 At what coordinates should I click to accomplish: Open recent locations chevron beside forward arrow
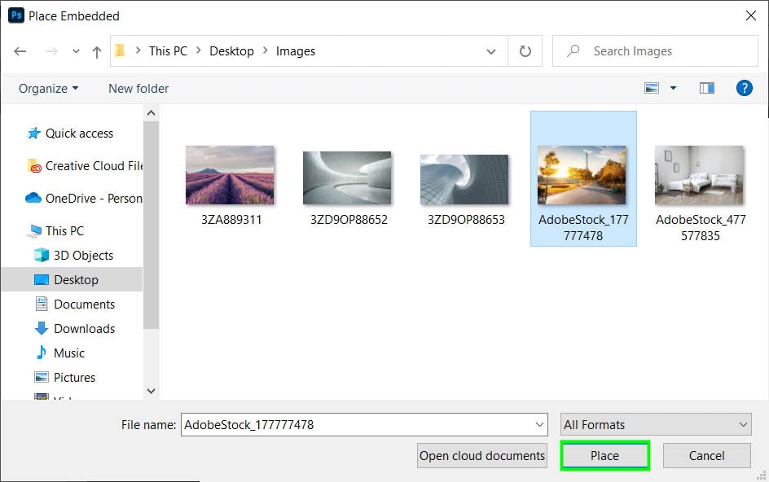(x=76, y=51)
